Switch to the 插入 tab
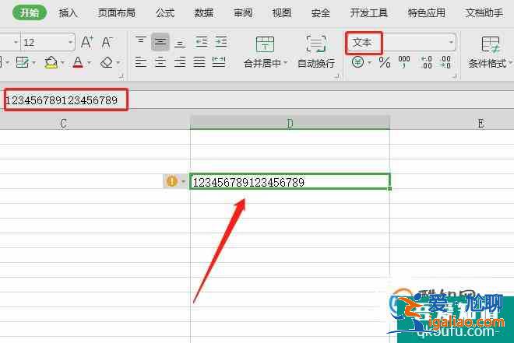This screenshot has height=343, width=514. [x=68, y=13]
